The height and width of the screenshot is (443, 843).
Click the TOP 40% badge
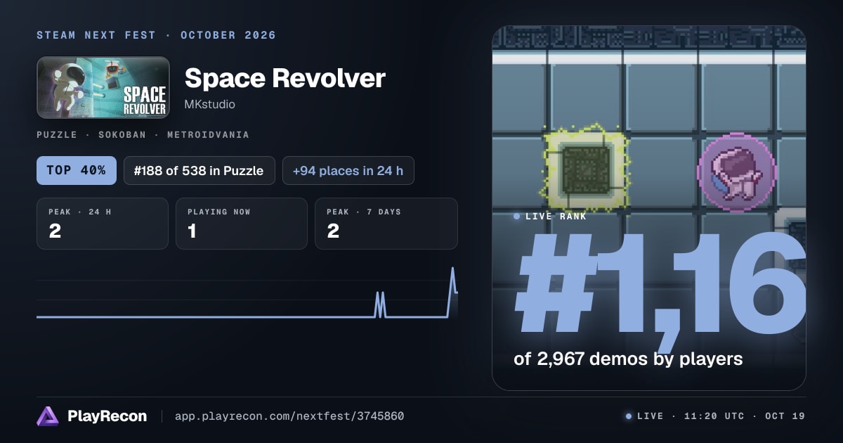point(77,170)
